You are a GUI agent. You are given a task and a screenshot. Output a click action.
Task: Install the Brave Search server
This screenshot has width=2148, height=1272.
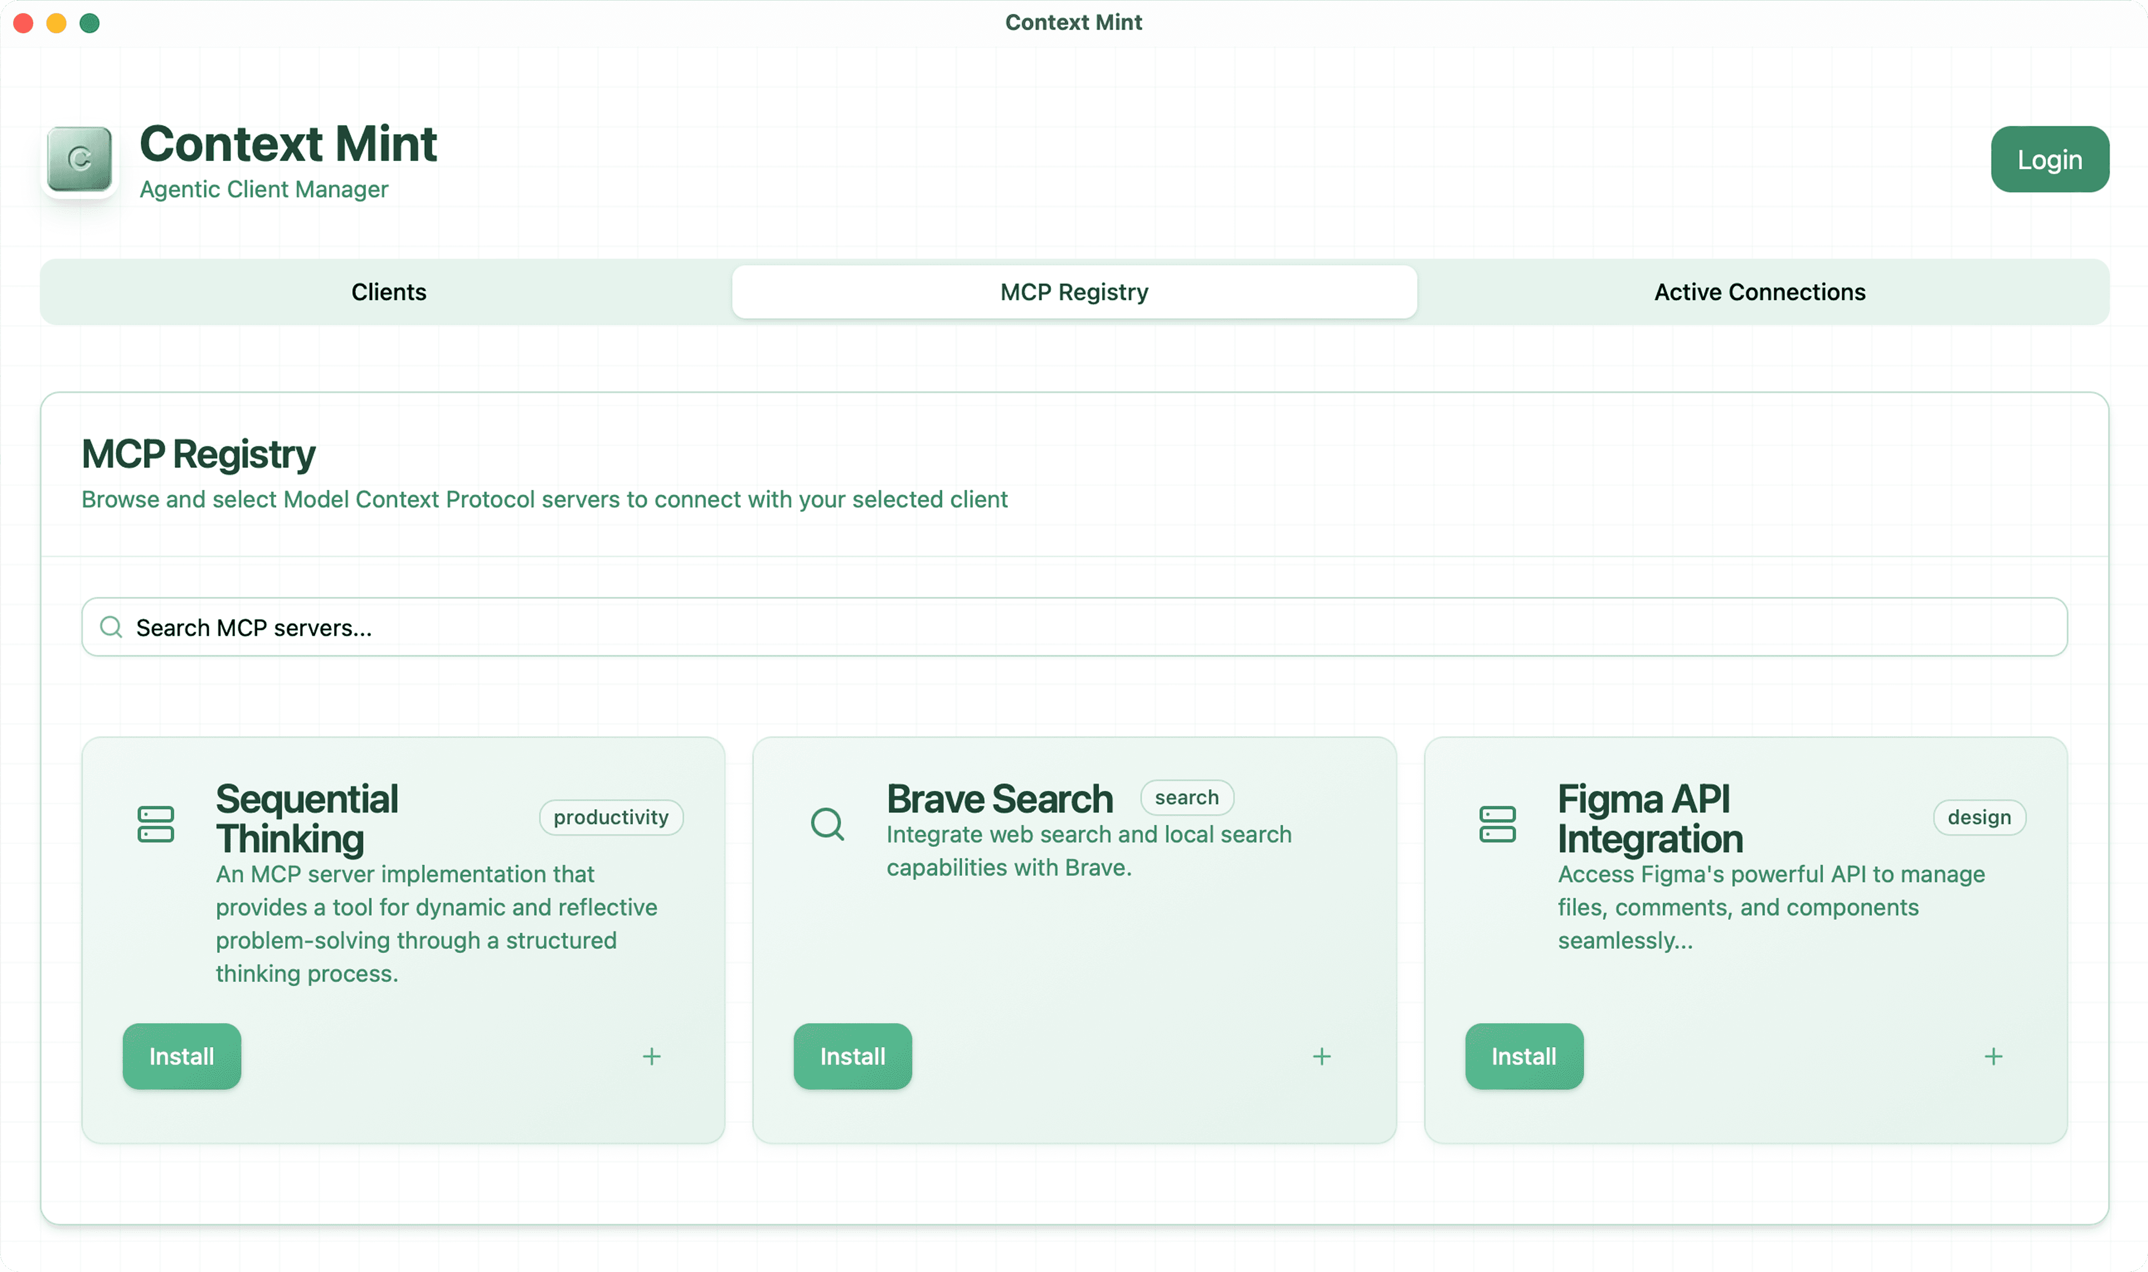852,1056
